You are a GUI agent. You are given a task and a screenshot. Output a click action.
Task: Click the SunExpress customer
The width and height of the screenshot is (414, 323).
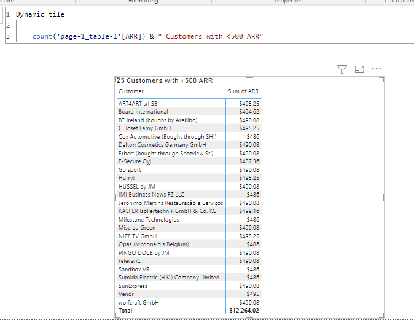[x=133, y=286]
